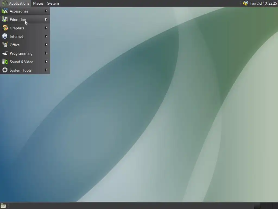Click the System Tools gear icon
Image resolution: width=278 pixels, height=209 pixels.
pyautogui.click(x=5, y=70)
